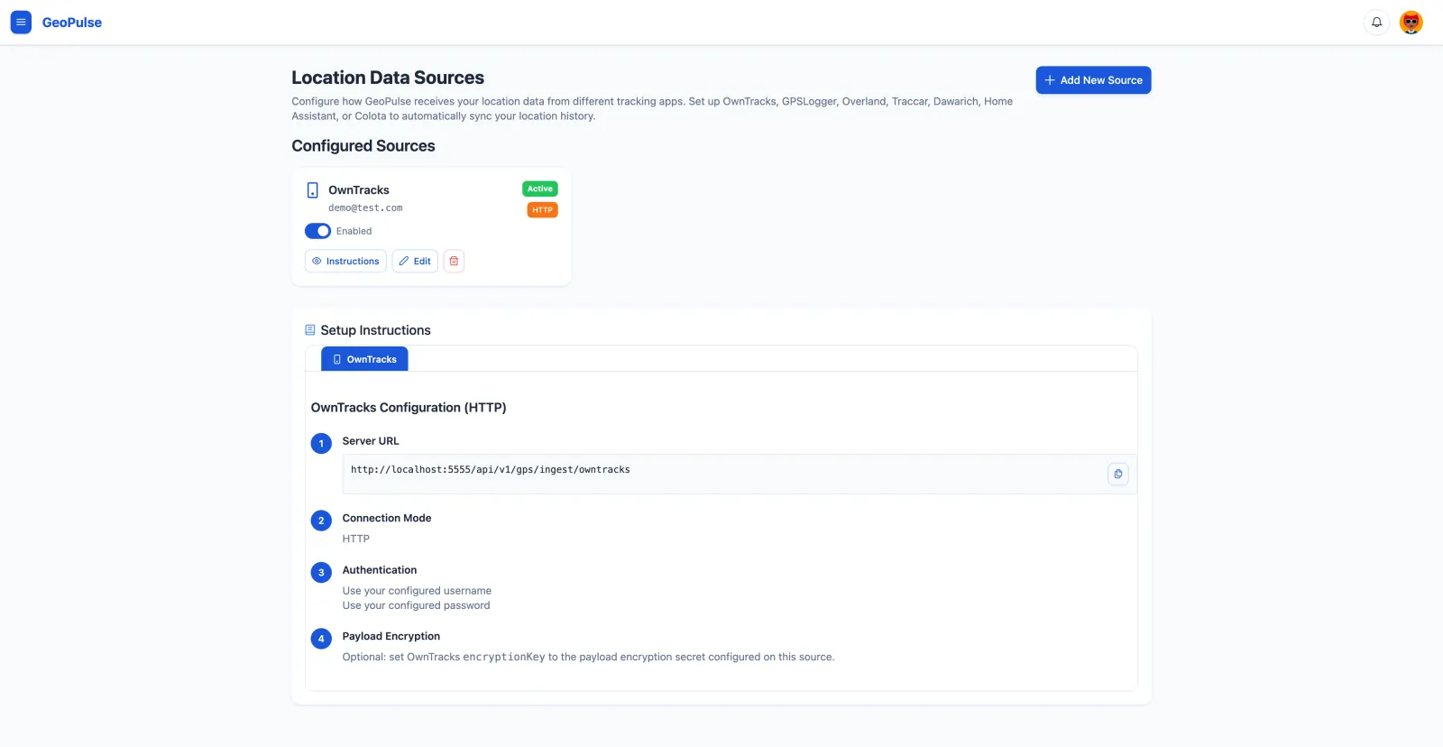Add a new location source
The image size is (1443, 747).
1093,80
